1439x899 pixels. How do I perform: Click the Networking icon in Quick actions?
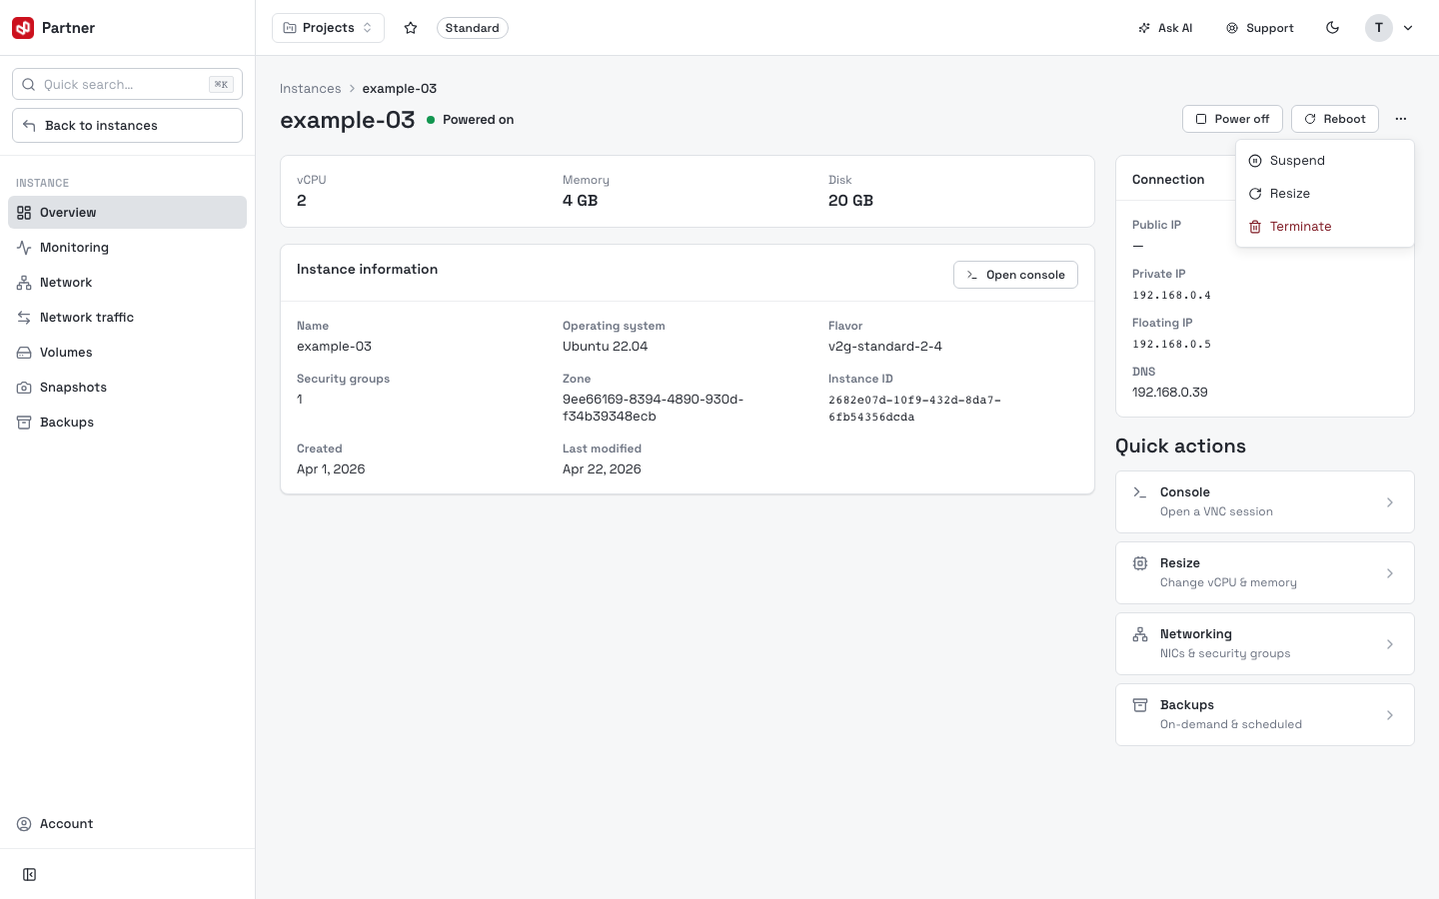[x=1140, y=634]
